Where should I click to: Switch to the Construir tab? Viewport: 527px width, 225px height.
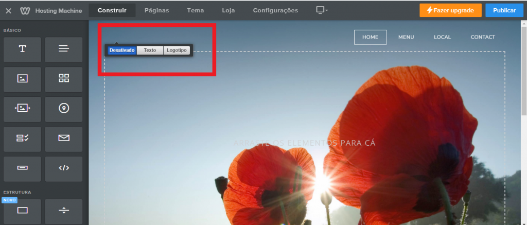tap(112, 10)
